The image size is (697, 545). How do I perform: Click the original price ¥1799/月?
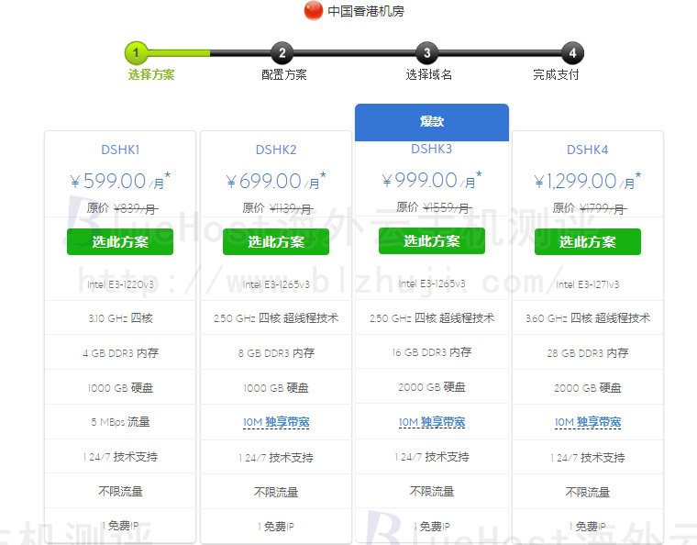pos(603,208)
